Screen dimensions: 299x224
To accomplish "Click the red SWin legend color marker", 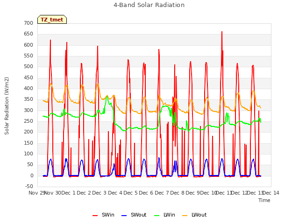I will [95, 216].
